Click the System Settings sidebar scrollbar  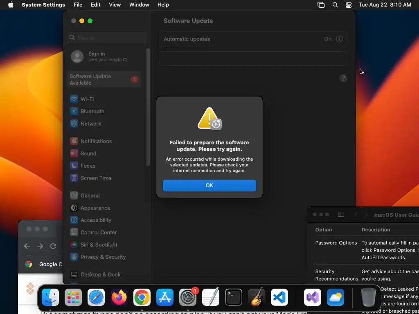(148, 107)
